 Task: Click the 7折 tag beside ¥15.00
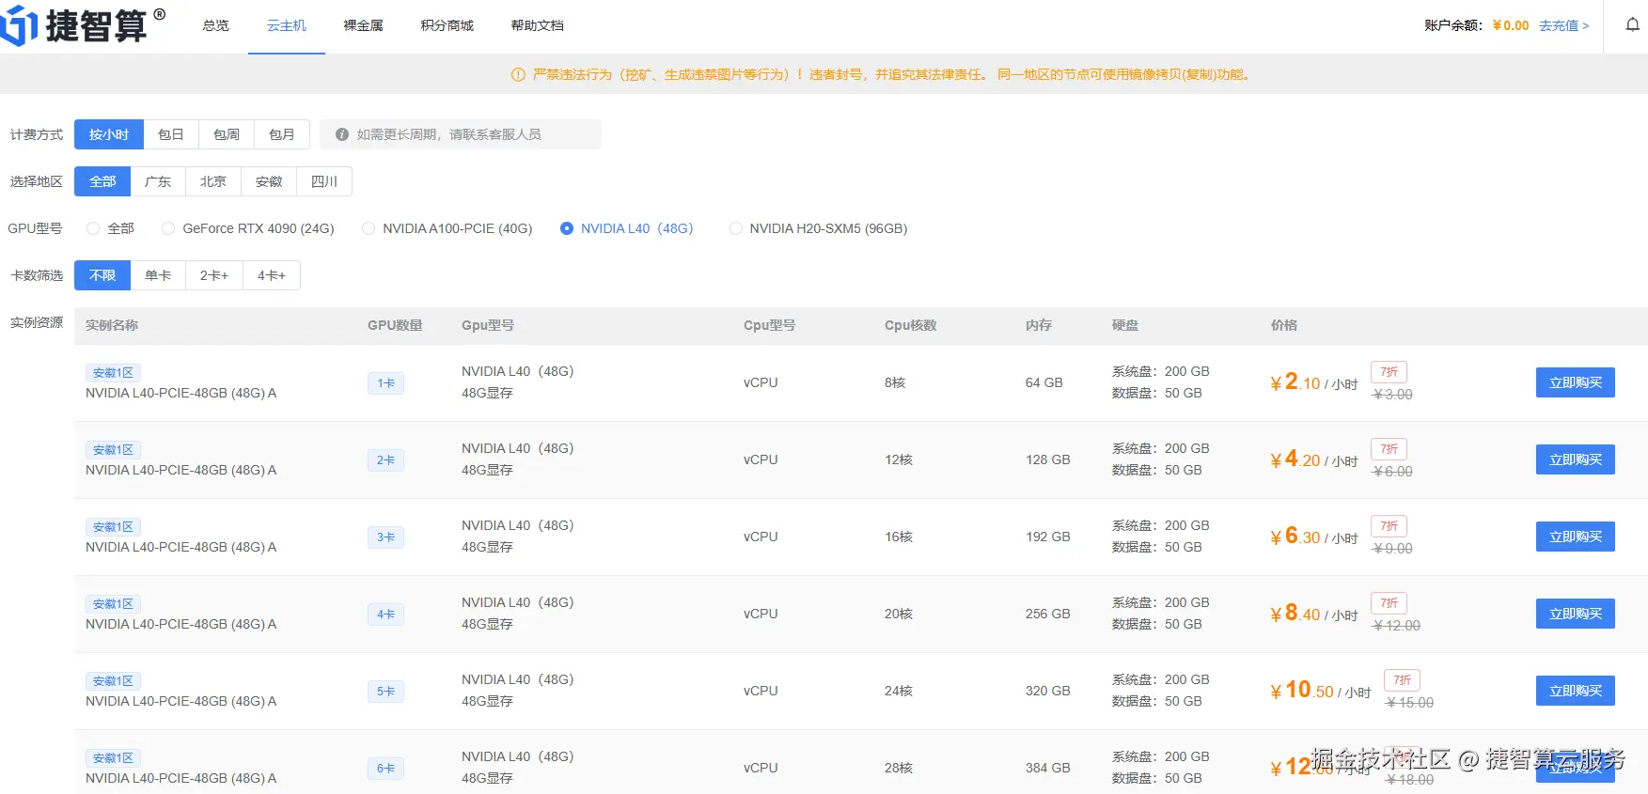[x=1402, y=680]
